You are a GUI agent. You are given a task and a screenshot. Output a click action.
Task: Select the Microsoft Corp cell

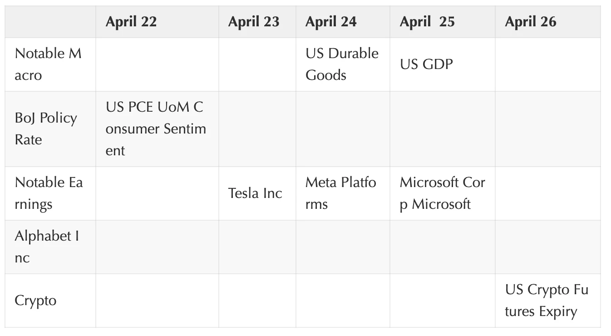pyautogui.click(x=442, y=193)
